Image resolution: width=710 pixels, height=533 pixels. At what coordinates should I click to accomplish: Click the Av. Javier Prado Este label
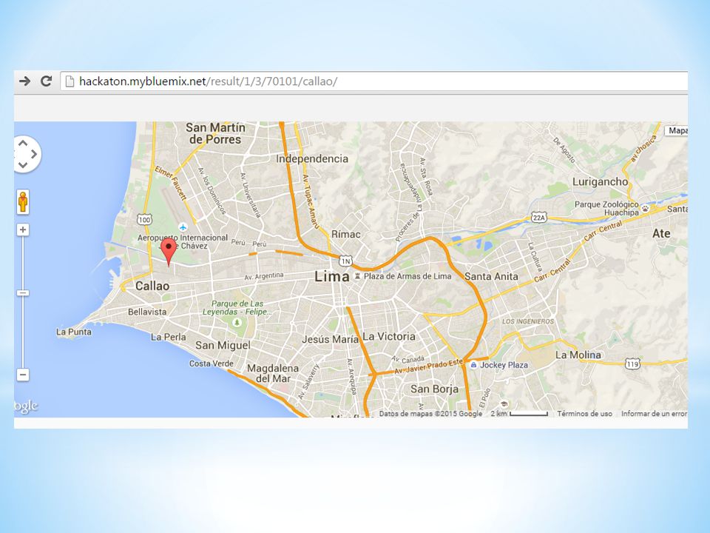[429, 366]
